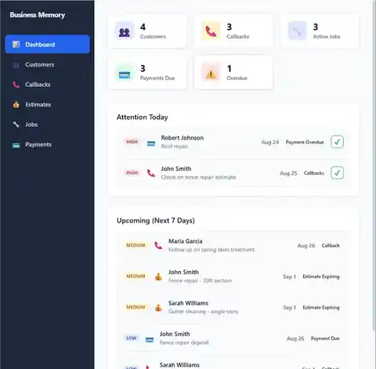
Task: Click the "Payment Due" label
Action: coord(325,338)
